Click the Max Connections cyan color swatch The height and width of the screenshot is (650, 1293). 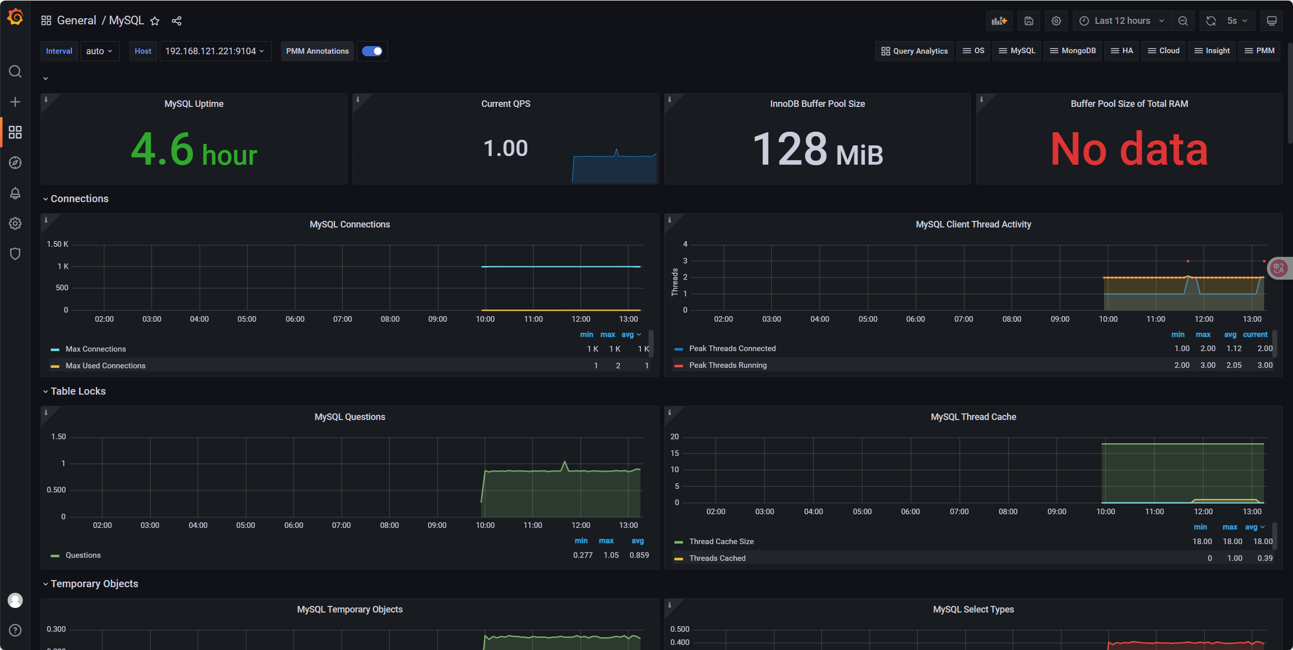pyautogui.click(x=55, y=350)
